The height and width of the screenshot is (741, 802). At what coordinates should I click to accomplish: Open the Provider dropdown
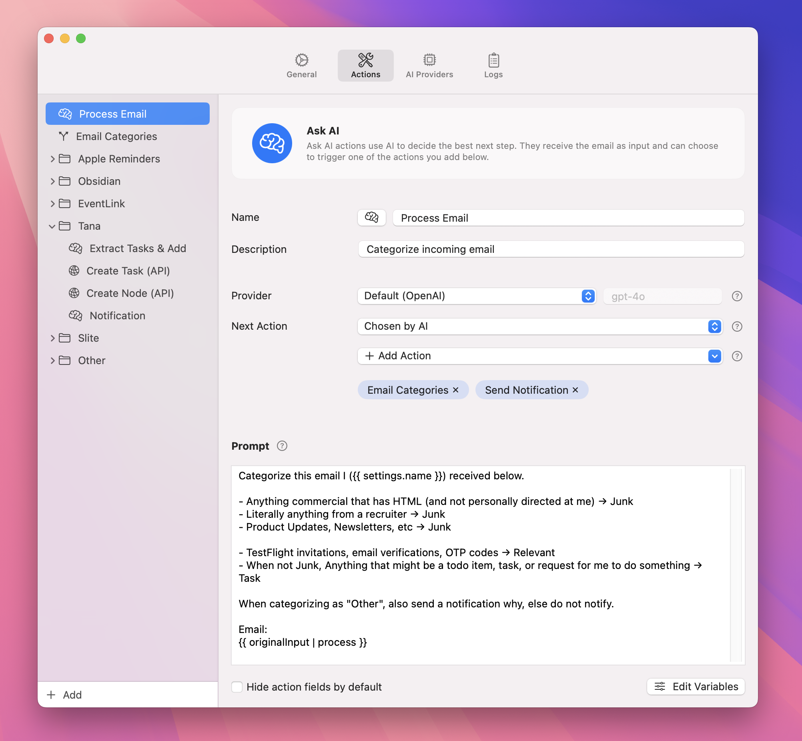pyautogui.click(x=476, y=296)
